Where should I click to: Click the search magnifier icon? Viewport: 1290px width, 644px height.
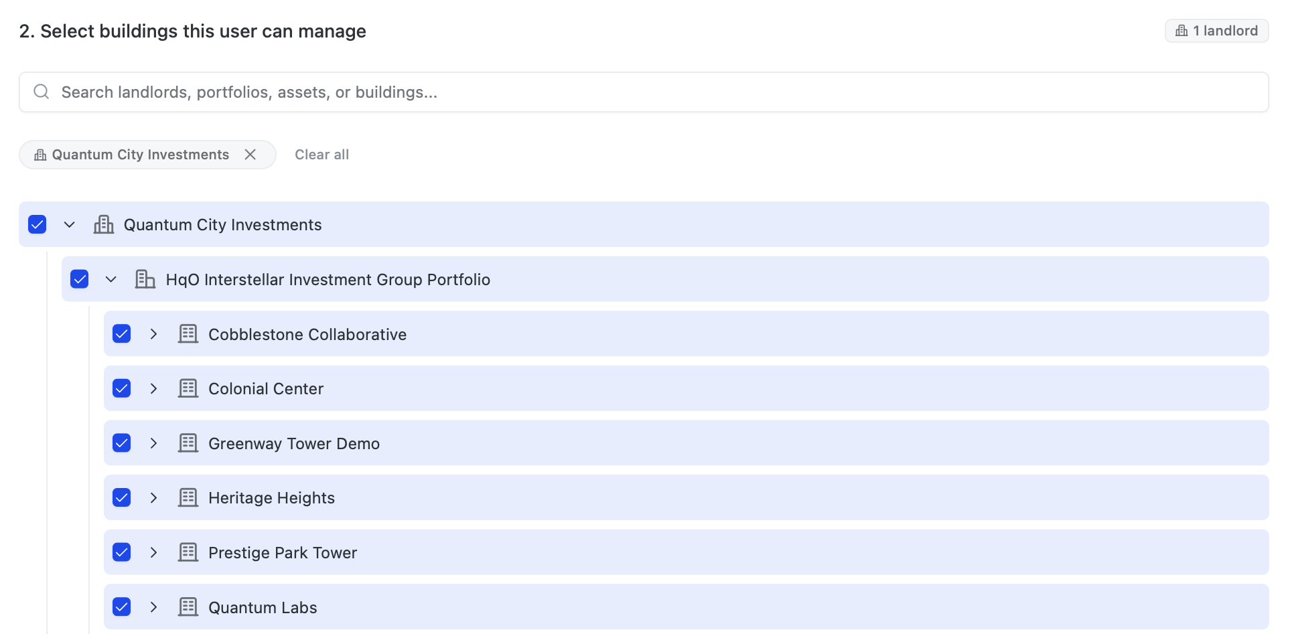pos(42,92)
